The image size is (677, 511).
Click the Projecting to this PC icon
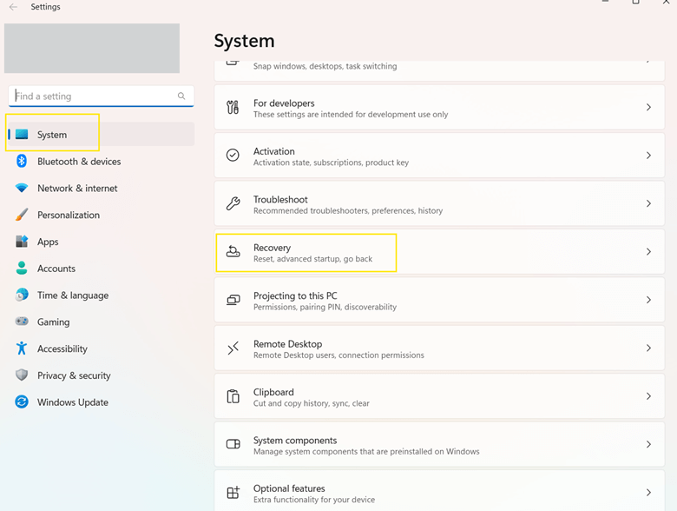[233, 300]
